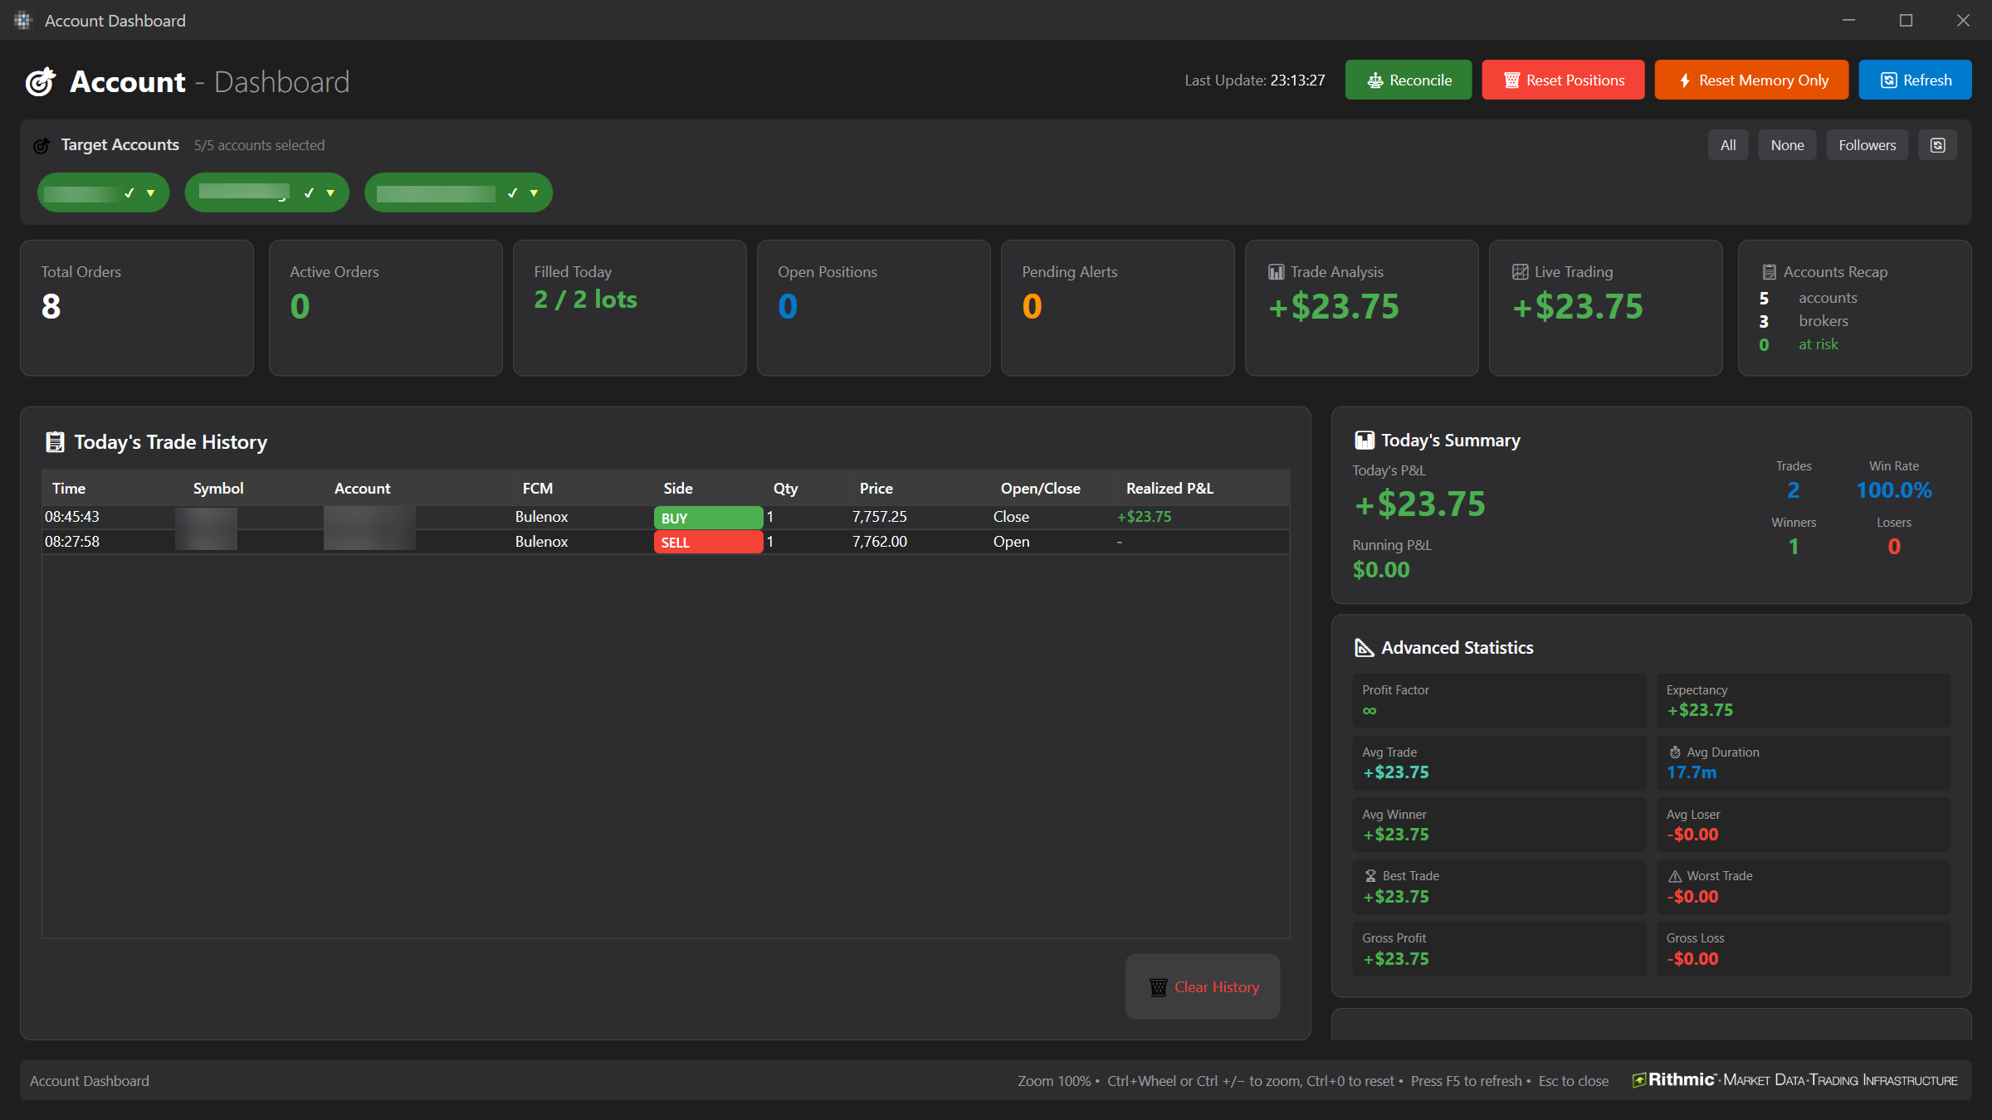Minimize the Account Dashboard window

click(1848, 20)
